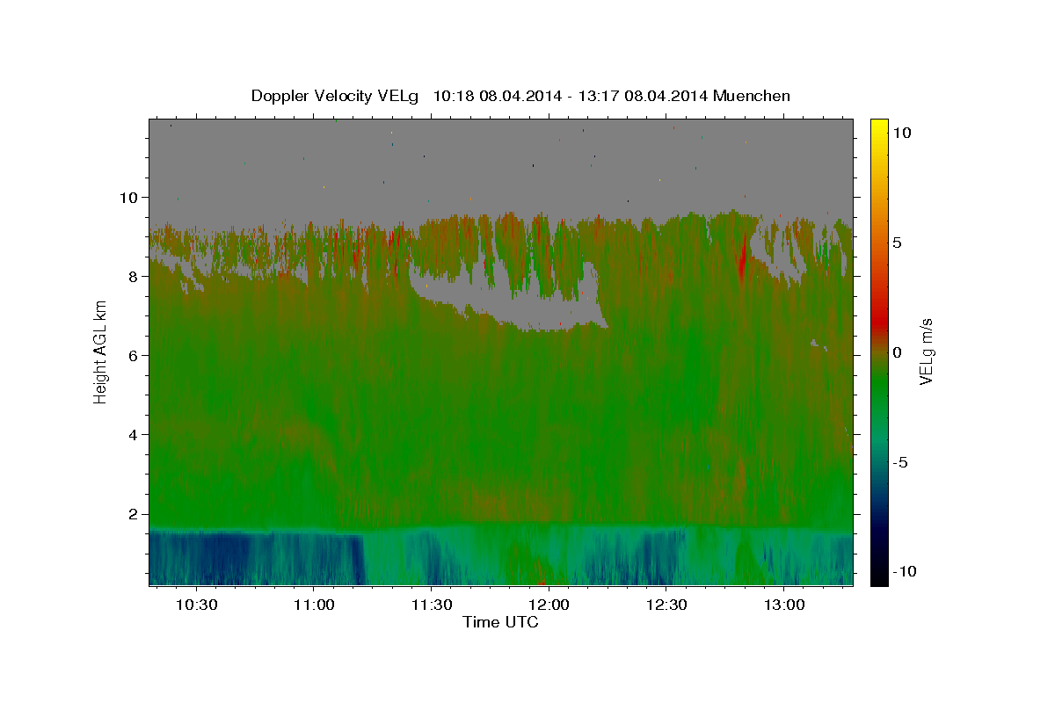
Task: Click the height tick label 2
Action: click(x=135, y=514)
